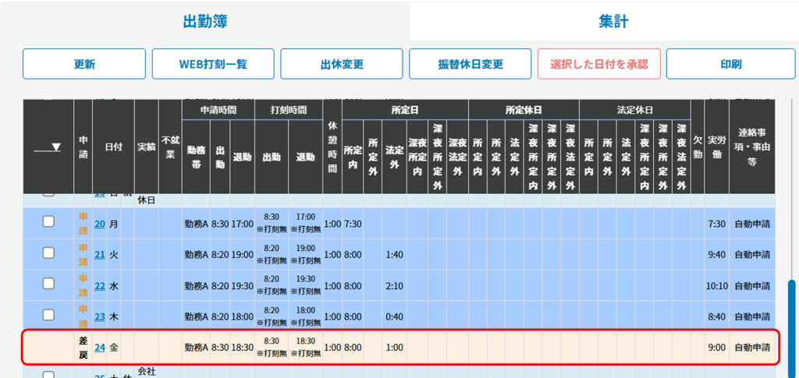Click the 出休変更 button

click(342, 64)
